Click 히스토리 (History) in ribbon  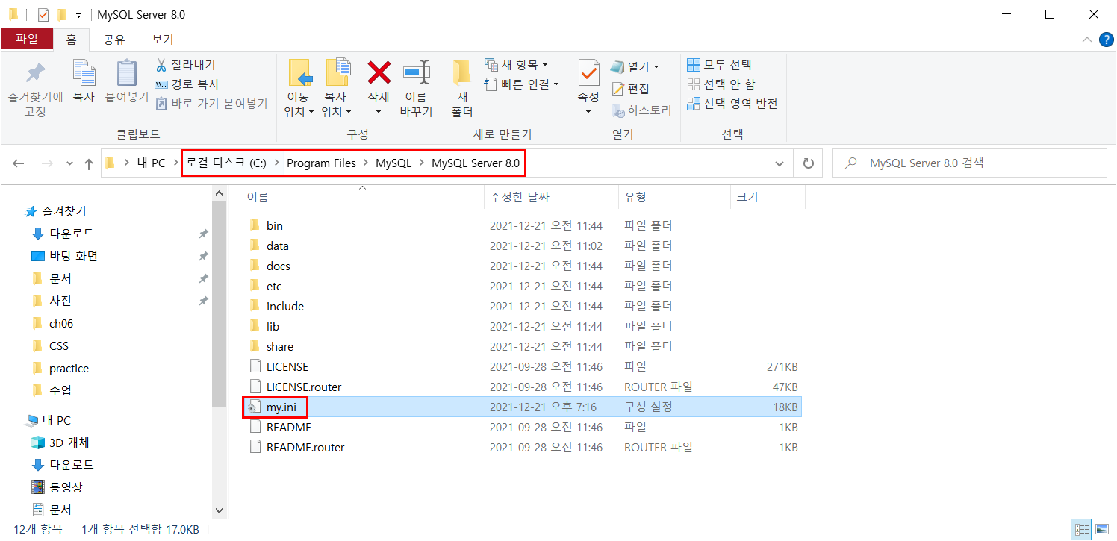tap(641, 110)
